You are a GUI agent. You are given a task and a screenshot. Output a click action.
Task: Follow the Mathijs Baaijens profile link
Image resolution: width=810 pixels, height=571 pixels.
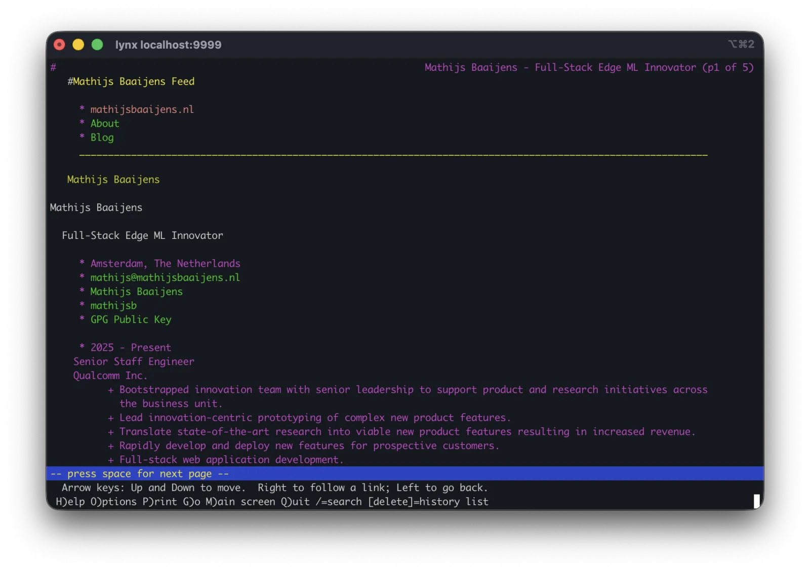[136, 292]
